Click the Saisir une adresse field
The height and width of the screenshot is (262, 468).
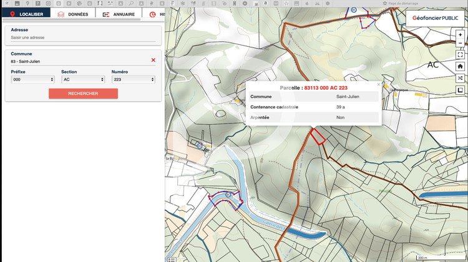82,37
